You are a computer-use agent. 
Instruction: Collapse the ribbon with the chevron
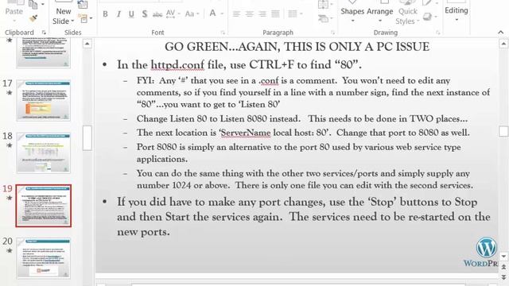point(500,32)
